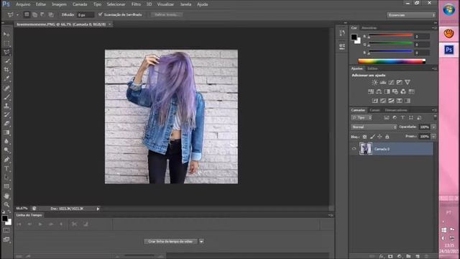Select the Eyedropper tool
This screenshot has width=460, height=259.
(6, 78)
